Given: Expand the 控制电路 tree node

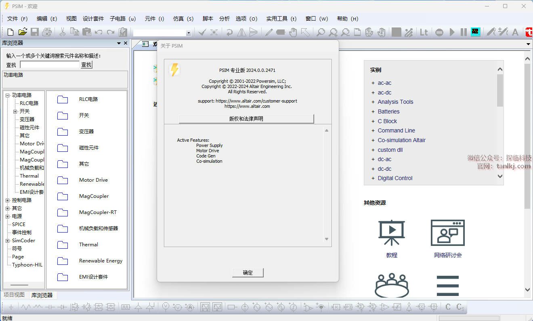Looking at the screenshot, I should [8, 200].
